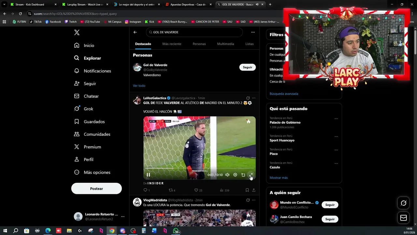Switch to Listas tab
Screen dimensions: 417x235
[250, 44]
